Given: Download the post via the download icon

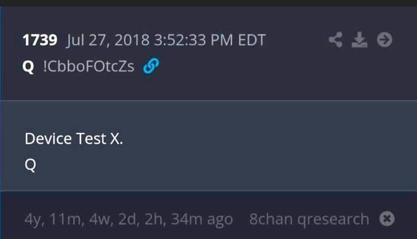Looking at the screenshot, I should (359, 40).
